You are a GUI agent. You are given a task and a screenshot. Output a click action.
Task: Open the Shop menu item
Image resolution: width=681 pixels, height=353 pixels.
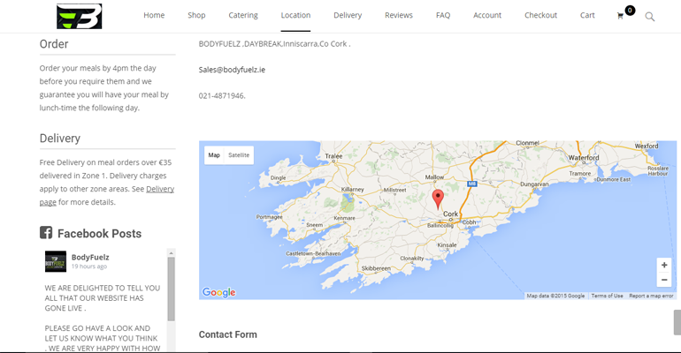coord(196,15)
